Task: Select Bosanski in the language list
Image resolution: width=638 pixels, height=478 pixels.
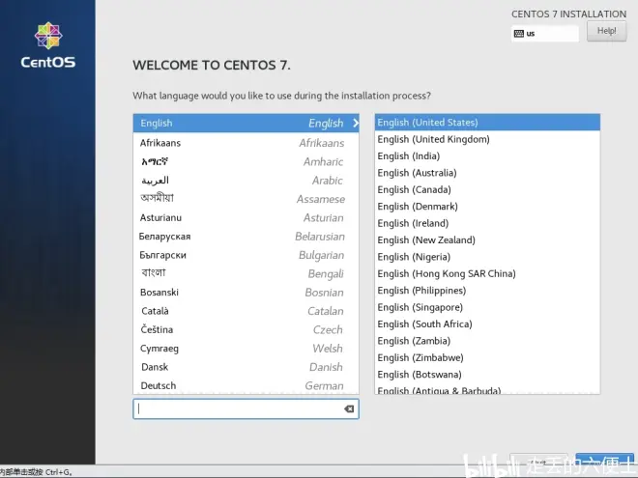Action: click(246, 293)
